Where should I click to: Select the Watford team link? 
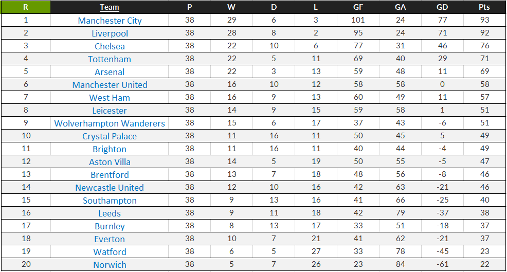[x=110, y=252]
